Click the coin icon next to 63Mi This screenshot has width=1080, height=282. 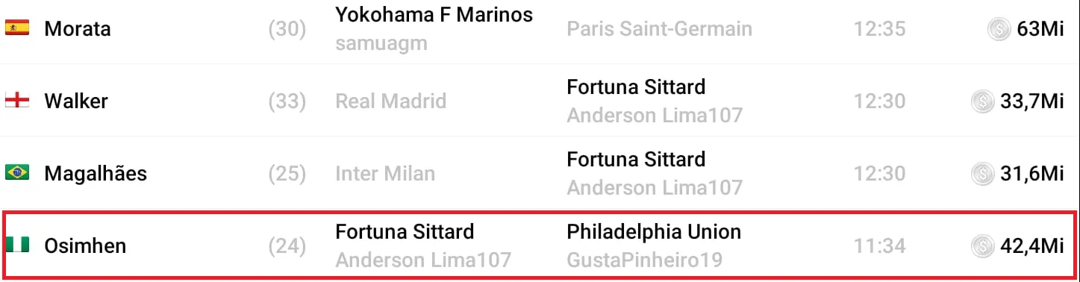pos(999,29)
